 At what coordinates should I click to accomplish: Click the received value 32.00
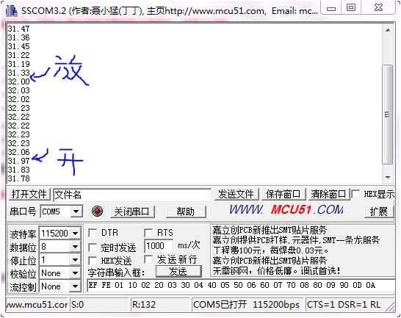click(18, 82)
